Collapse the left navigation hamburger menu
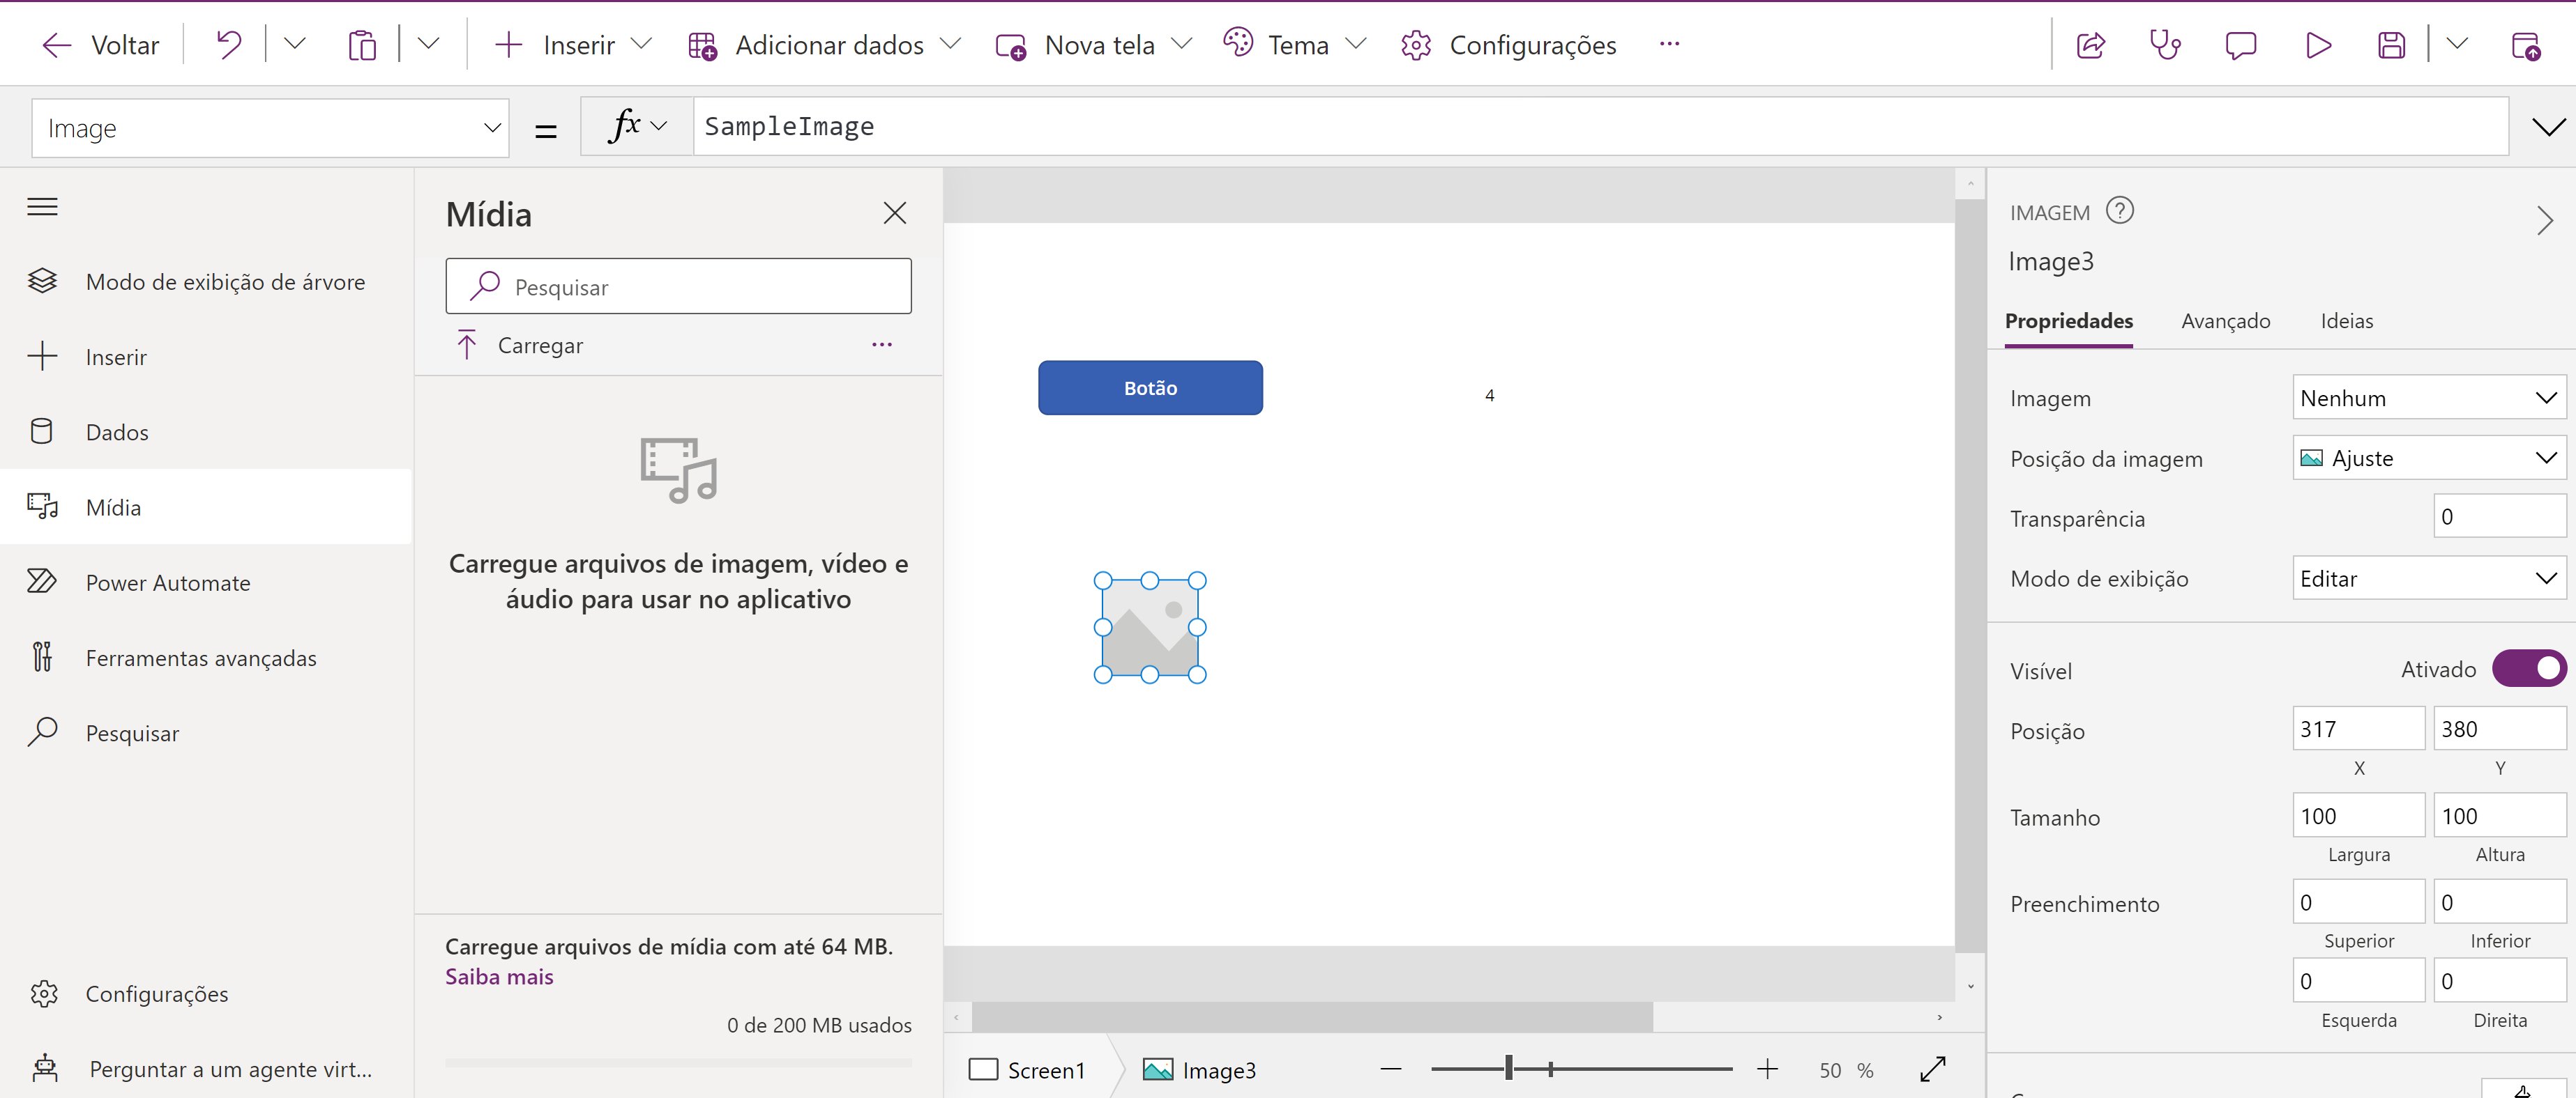Viewport: 2576px width, 1098px height. tap(42, 207)
